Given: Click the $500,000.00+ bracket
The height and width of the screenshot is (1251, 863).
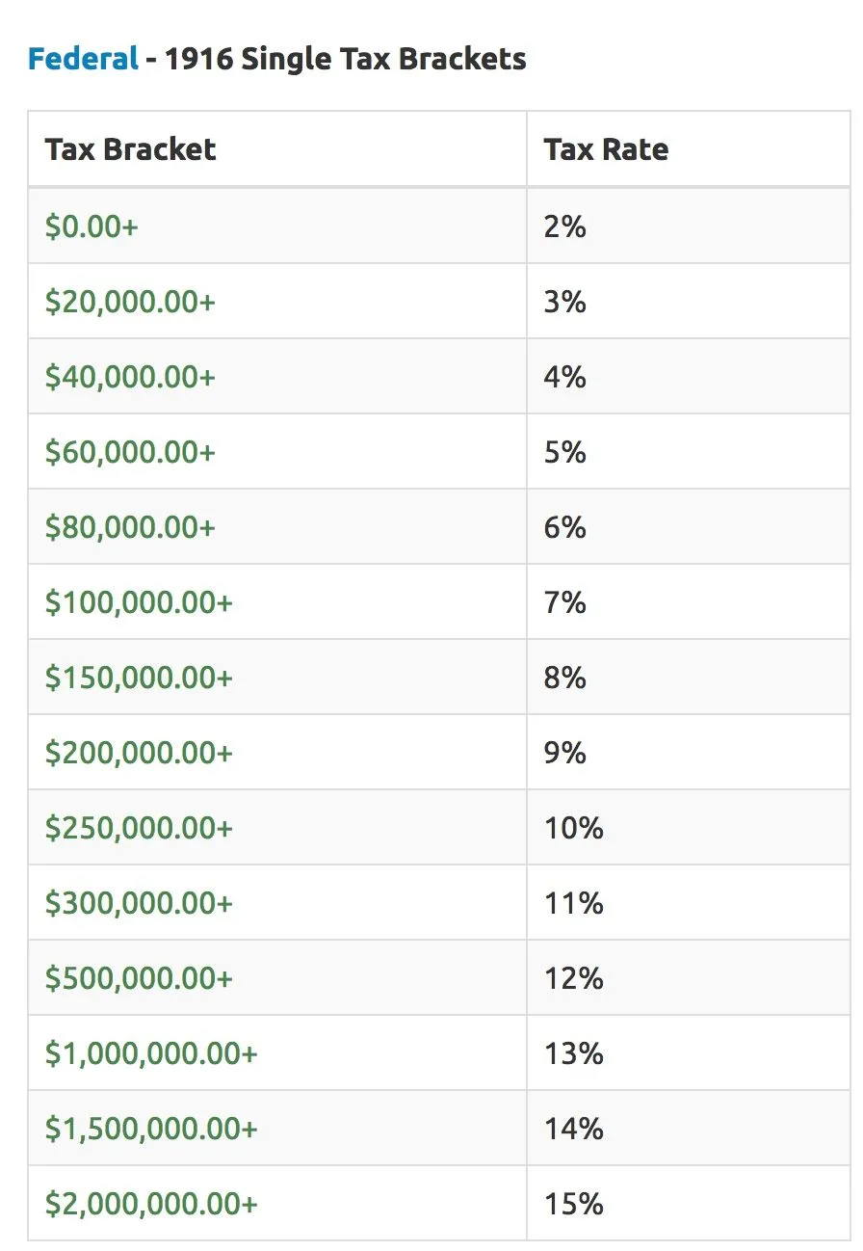Looking at the screenshot, I should tap(139, 978).
